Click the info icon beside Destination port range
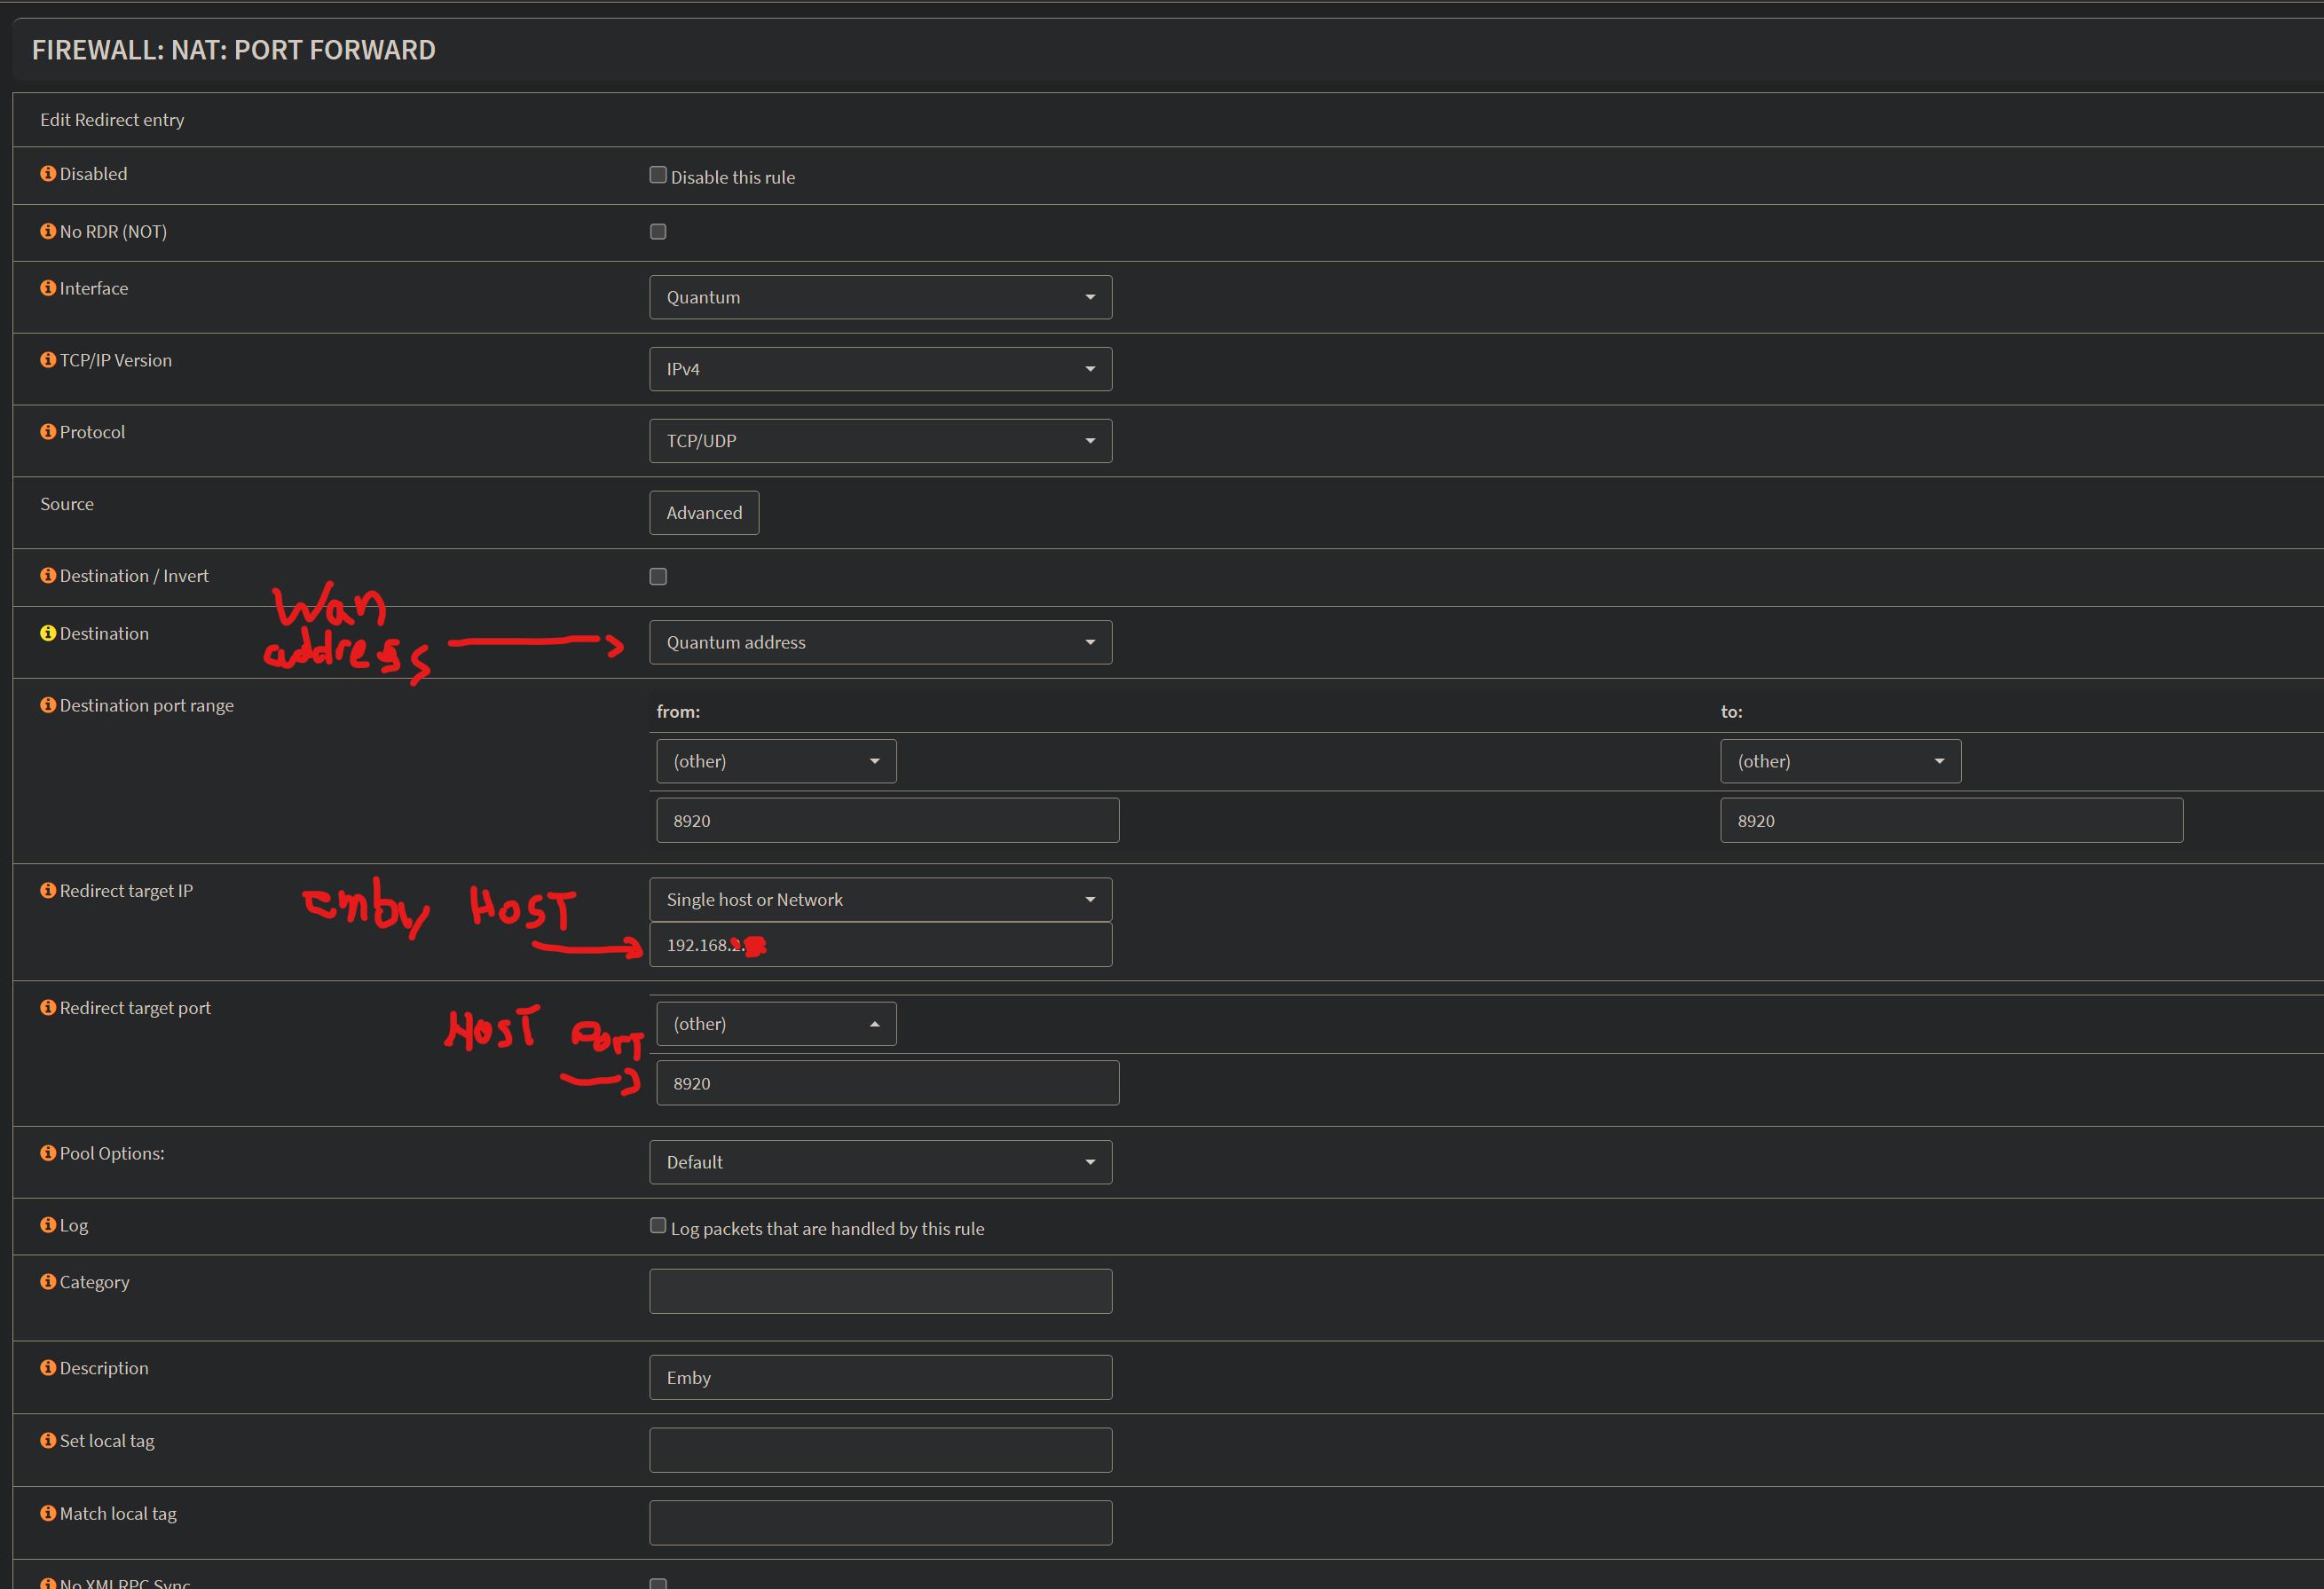The height and width of the screenshot is (1589, 2324). (x=48, y=705)
